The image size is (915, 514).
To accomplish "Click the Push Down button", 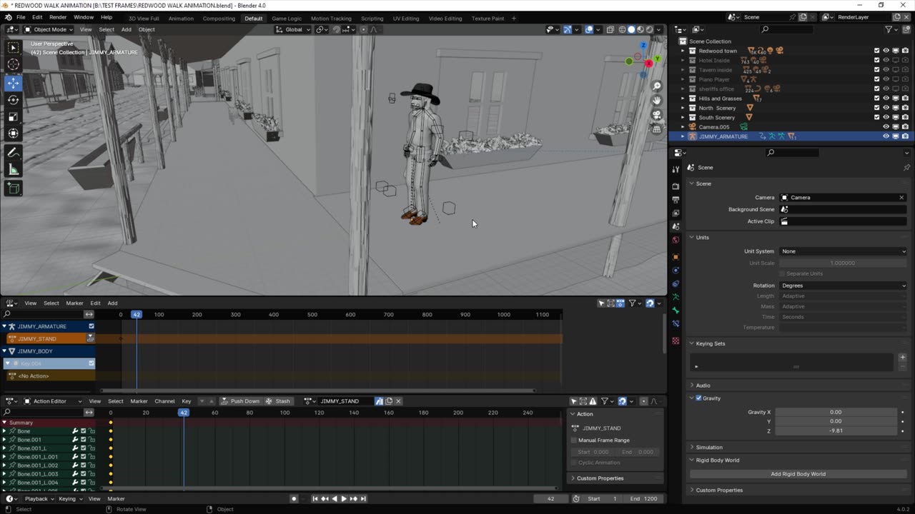I will [x=239, y=401].
